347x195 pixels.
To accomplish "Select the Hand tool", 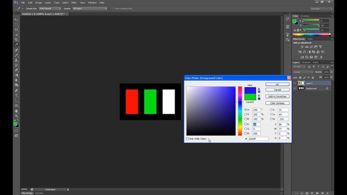I will pyautogui.click(x=16, y=111).
